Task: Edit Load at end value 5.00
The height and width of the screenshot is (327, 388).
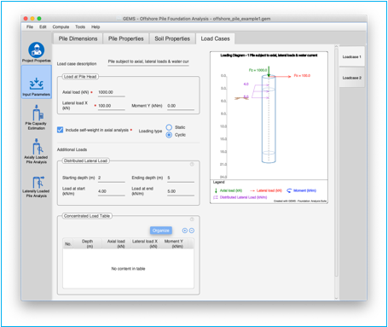Action: (181, 191)
